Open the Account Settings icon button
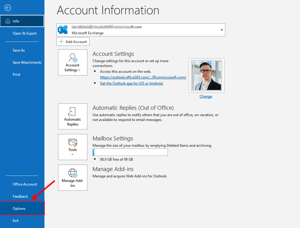This screenshot has height=228, width=300. (x=73, y=58)
